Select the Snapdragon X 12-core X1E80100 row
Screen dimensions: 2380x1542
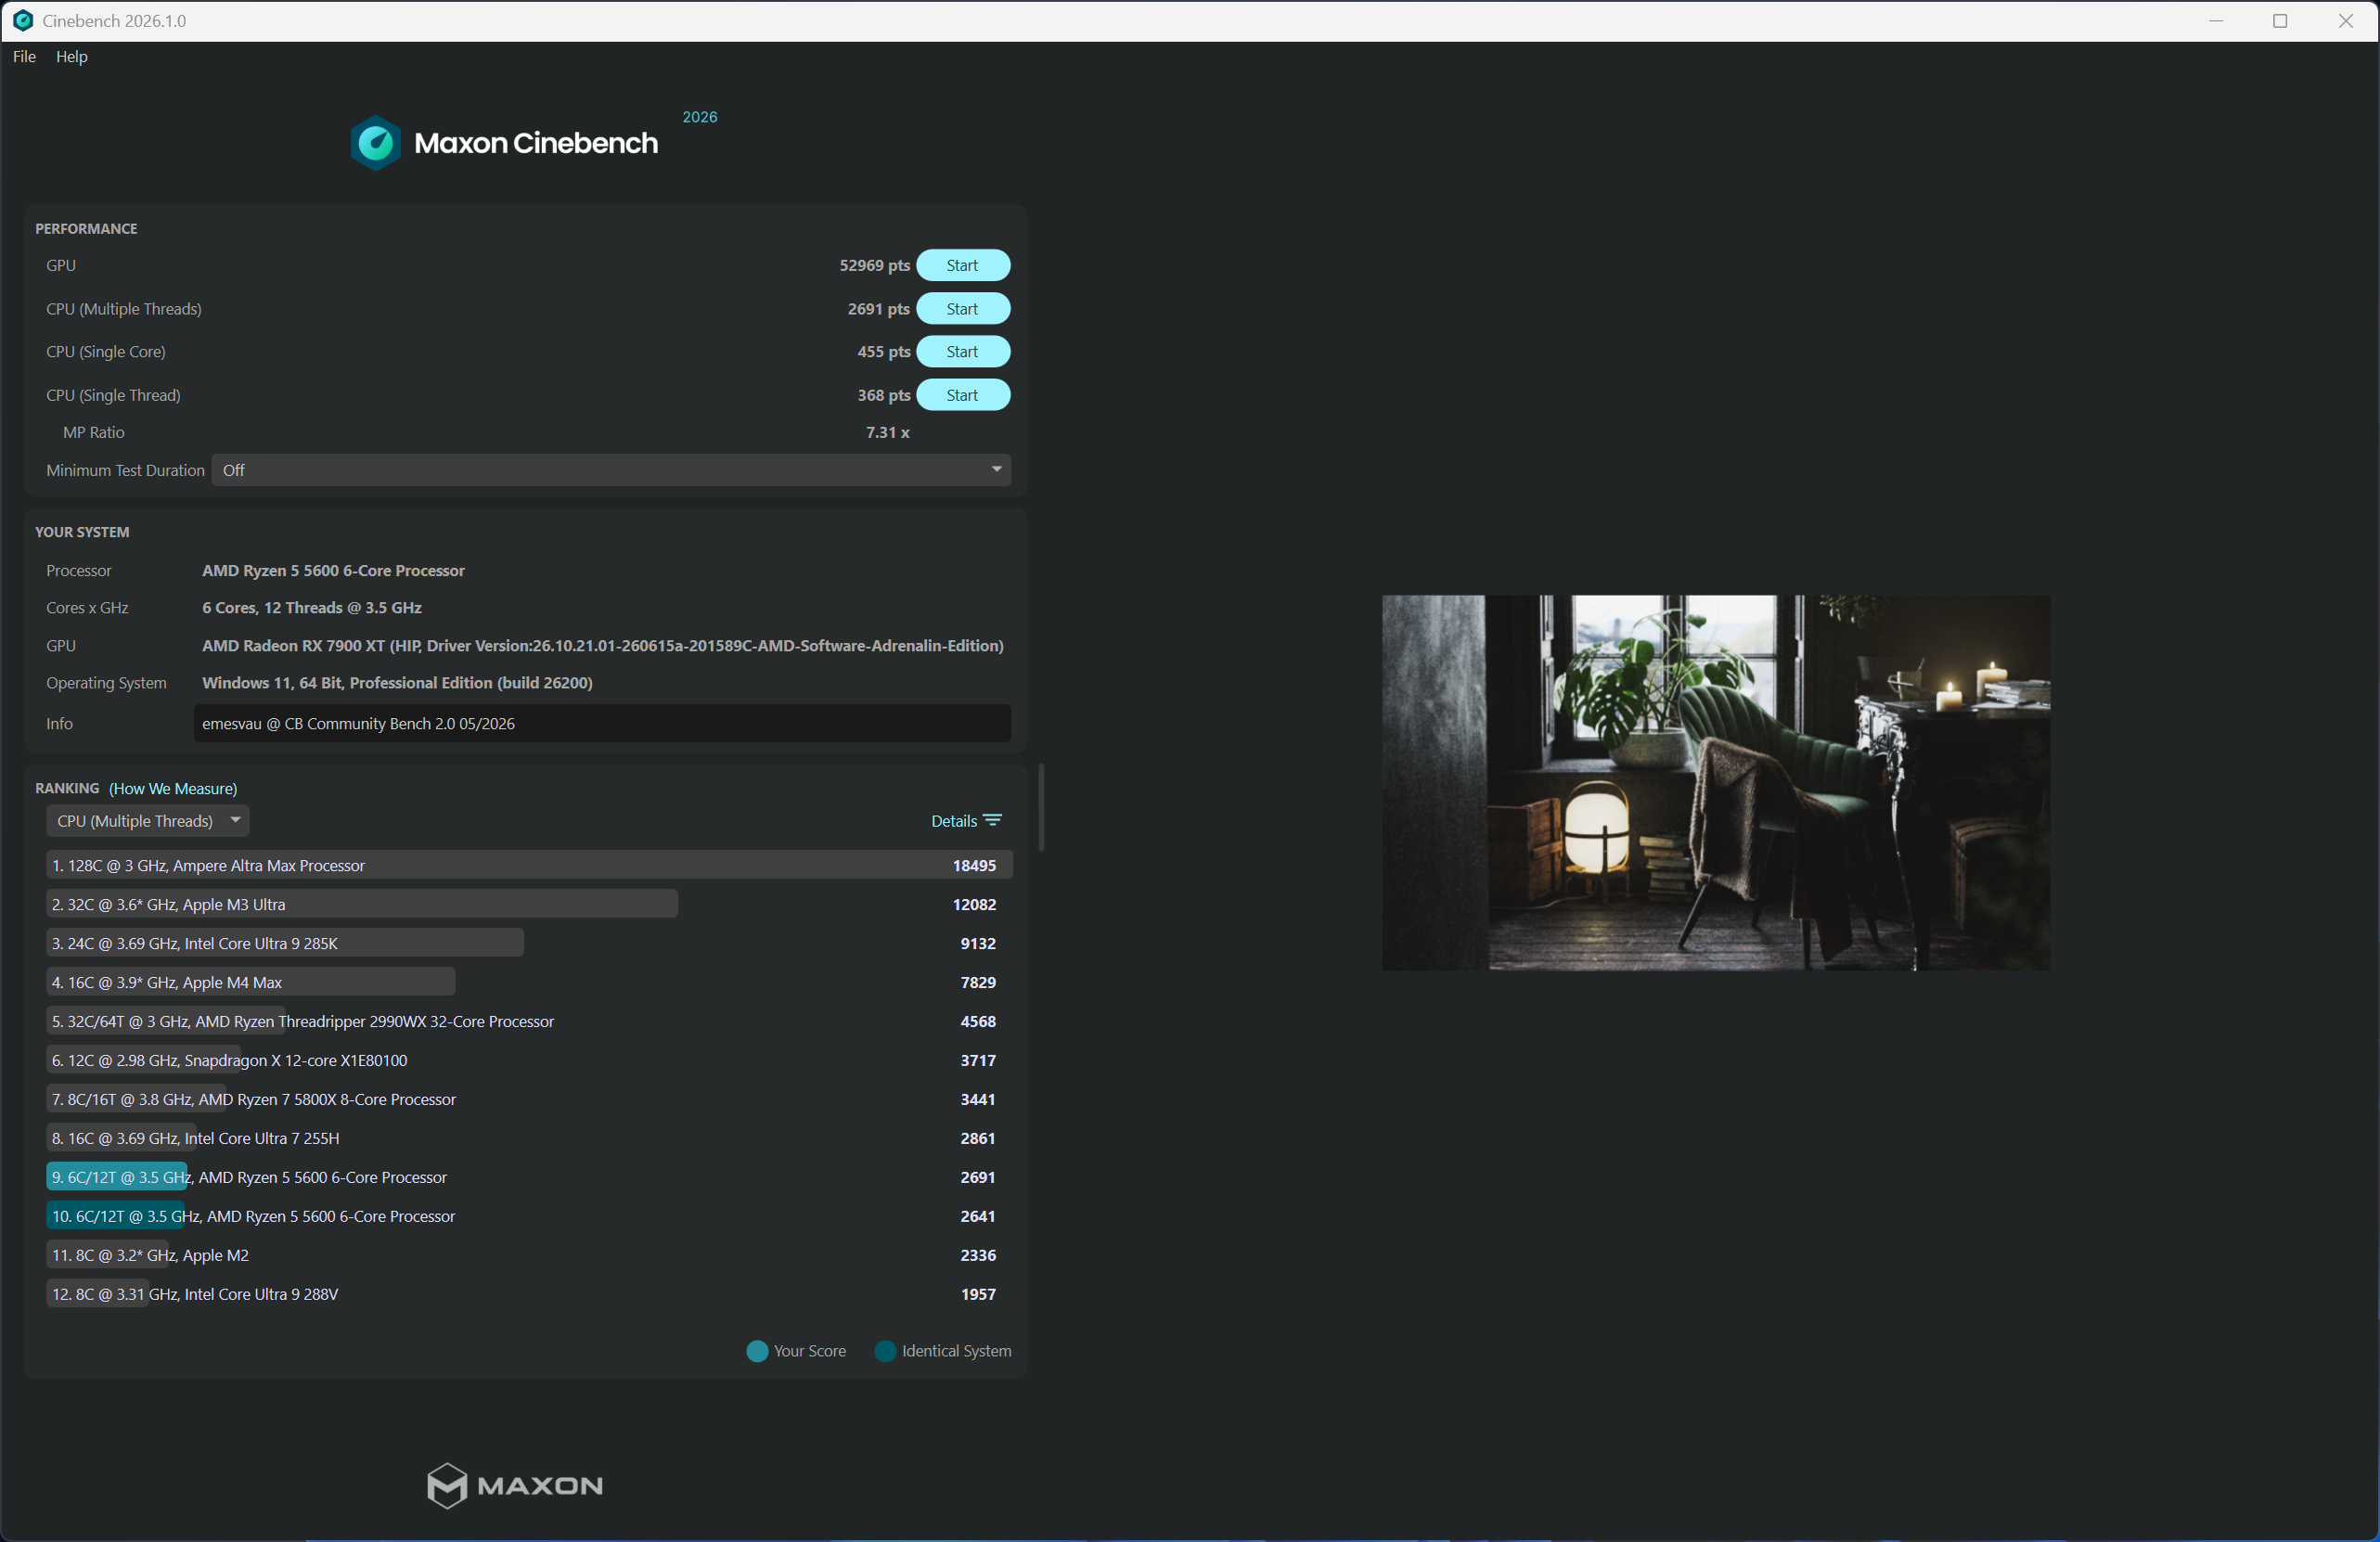click(x=529, y=1061)
